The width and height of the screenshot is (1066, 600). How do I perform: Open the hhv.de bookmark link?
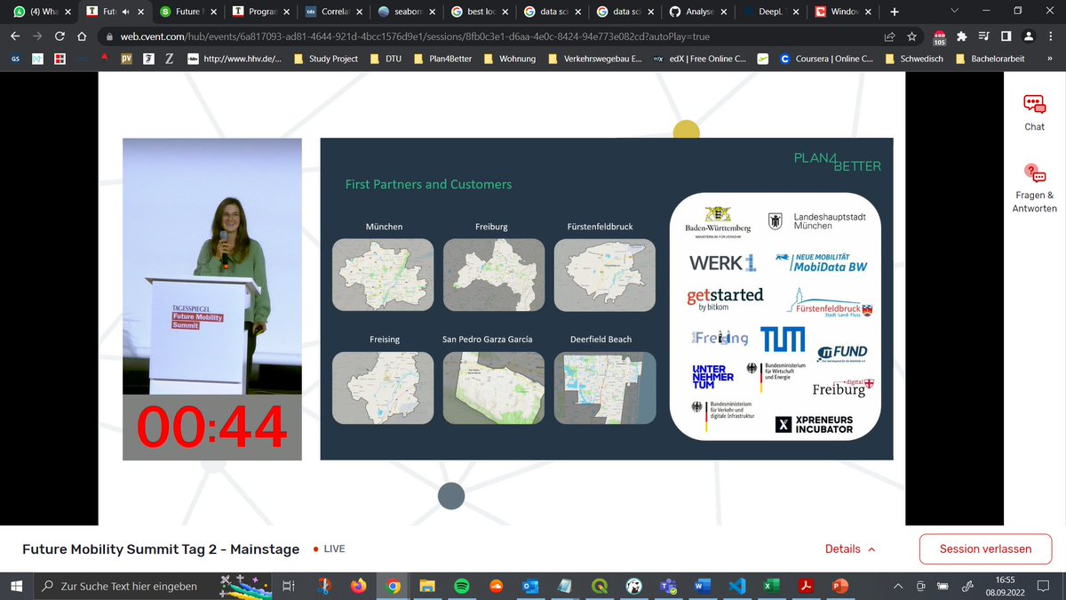pyautogui.click(x=235, y=59)
